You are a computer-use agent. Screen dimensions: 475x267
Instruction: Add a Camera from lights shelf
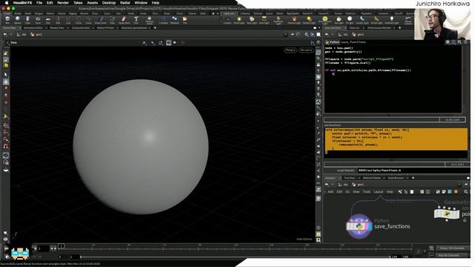[x=228, y=20]
